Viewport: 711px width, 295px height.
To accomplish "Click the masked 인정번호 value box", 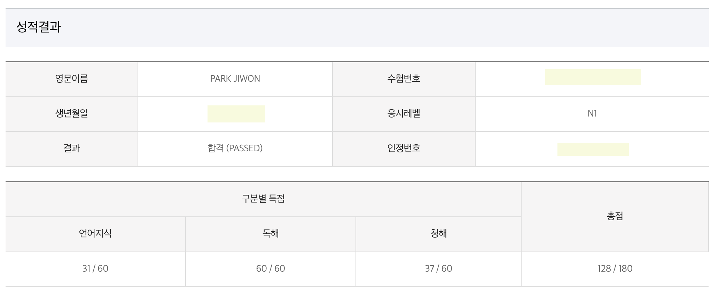I will pos(593,149).
